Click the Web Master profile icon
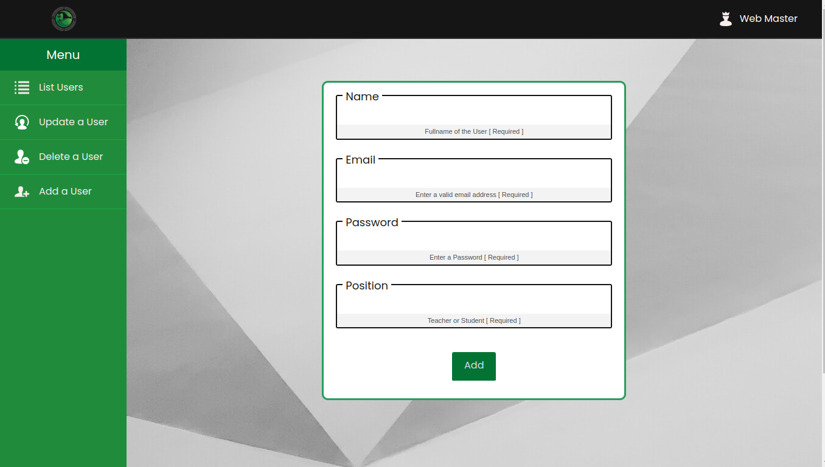The image size is (825, 467). pyautogui.click(x=725, y=19)
